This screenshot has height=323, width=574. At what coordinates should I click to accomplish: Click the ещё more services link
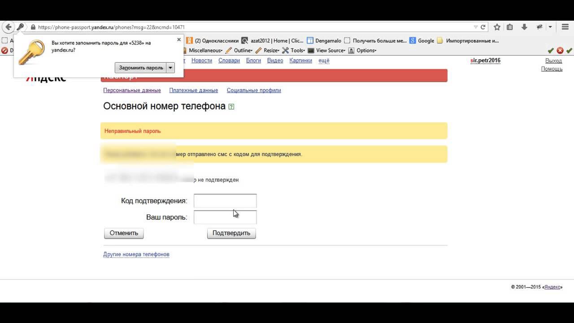click(324, 61)
